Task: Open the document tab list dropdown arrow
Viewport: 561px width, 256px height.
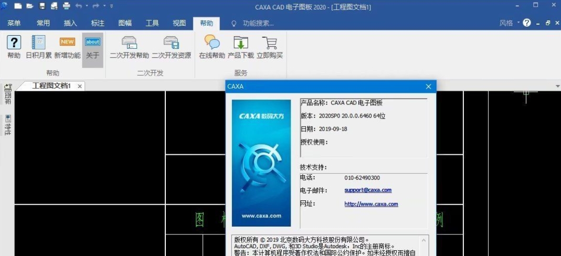Action: point(557,86)
